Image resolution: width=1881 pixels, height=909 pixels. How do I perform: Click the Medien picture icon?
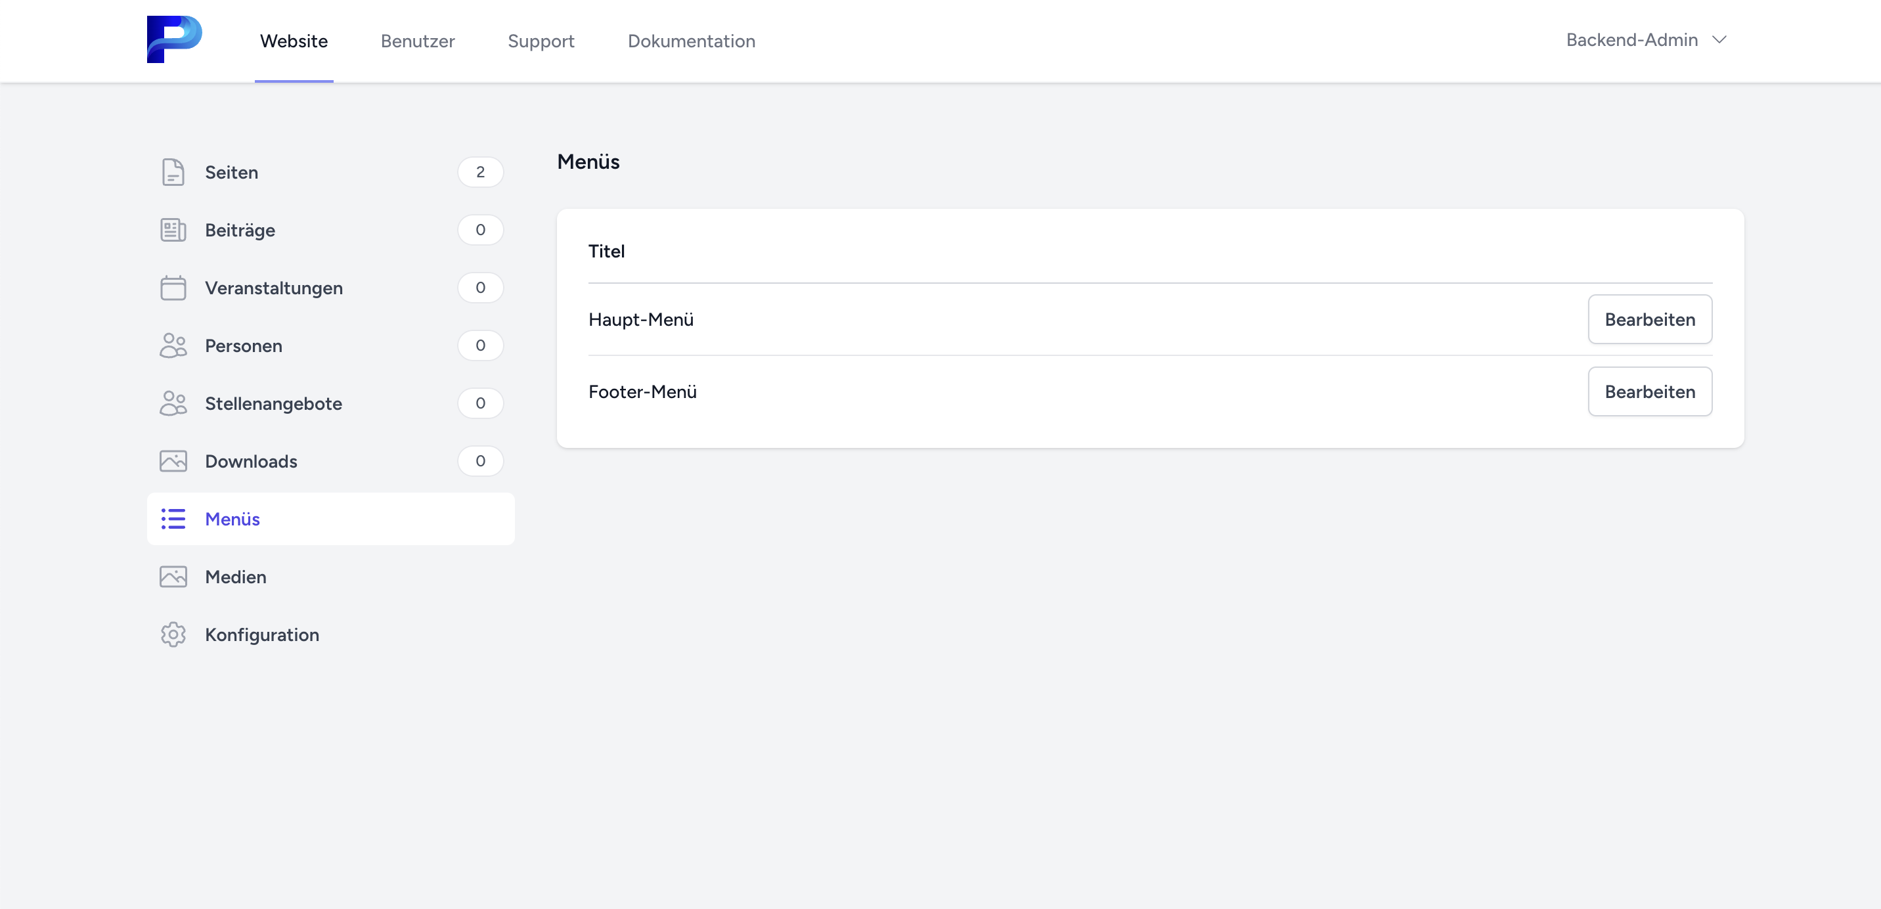[173, 577]
